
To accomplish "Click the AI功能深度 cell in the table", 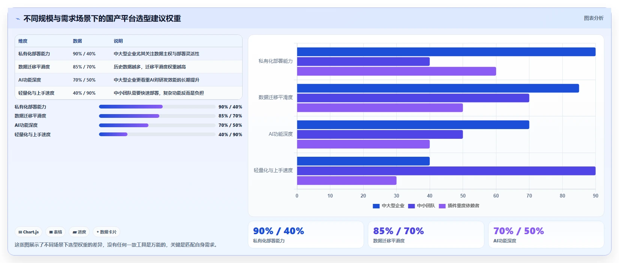I will [30, 80].
